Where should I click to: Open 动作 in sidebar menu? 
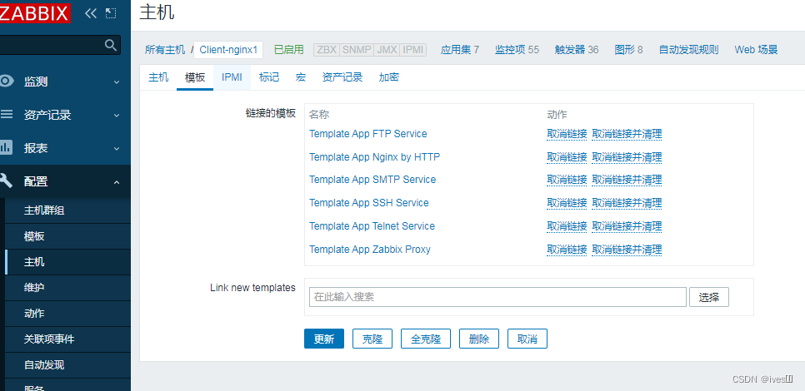click(34, 314)
